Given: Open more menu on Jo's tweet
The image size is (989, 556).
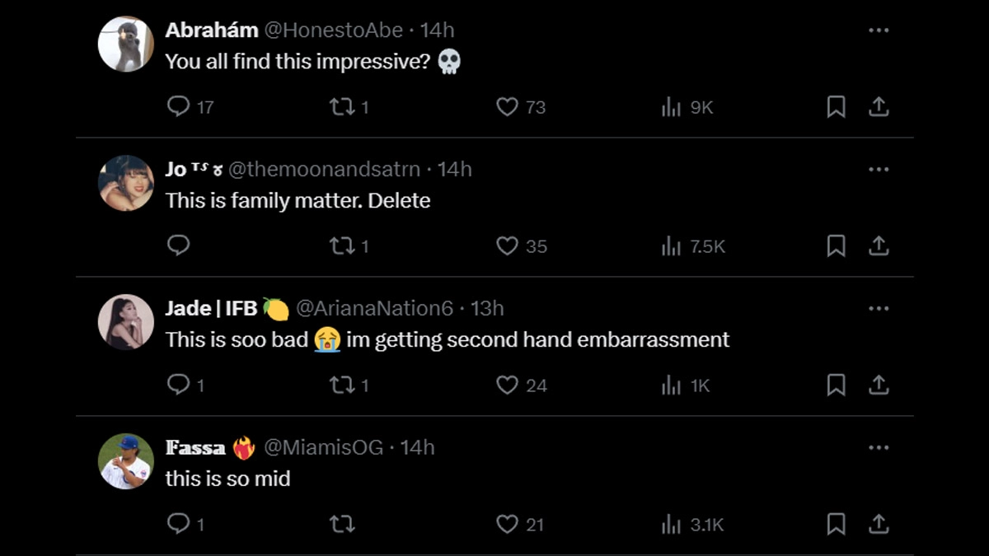Looking at the screenshot, I should tap(879, 170).
